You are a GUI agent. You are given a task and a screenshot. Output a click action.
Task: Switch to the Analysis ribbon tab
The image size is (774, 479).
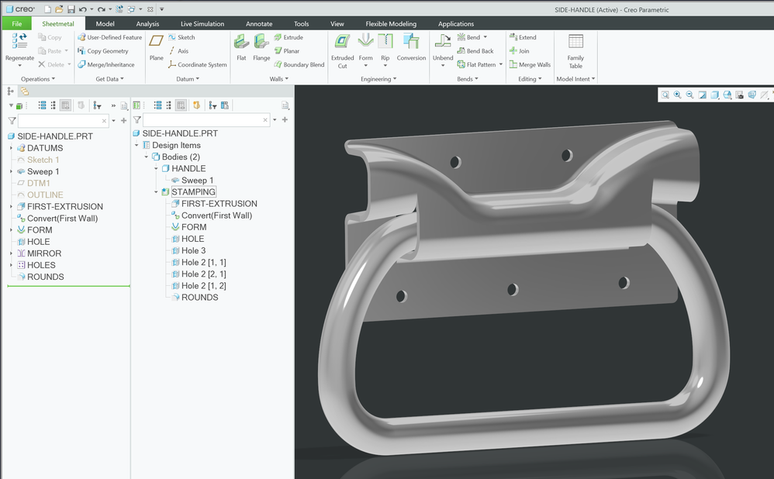point(147,24)
